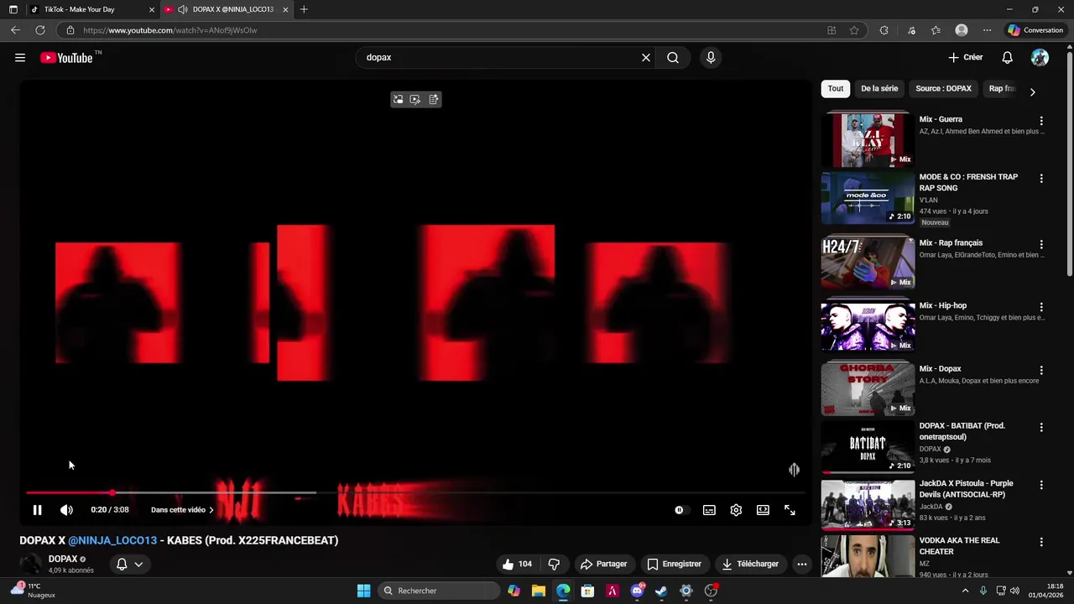Open File Explorer from taskbar
The width and height of the screenshot is (1074, 604).
538,591
